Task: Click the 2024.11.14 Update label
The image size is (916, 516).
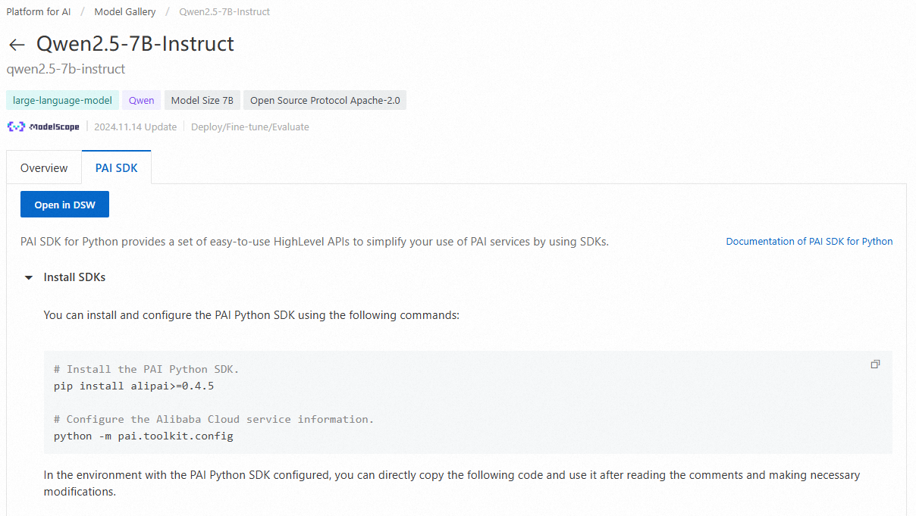Action: [x=135, y=127]
